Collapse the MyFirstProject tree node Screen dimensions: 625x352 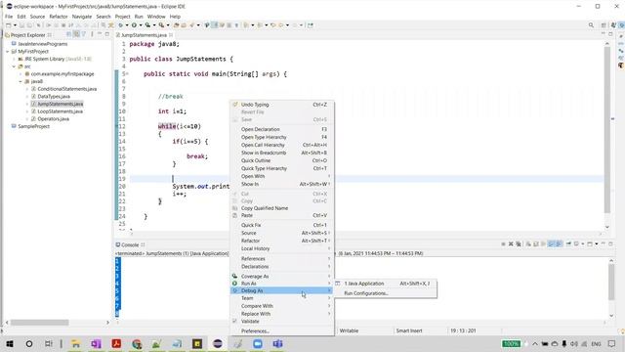(8, 52)
